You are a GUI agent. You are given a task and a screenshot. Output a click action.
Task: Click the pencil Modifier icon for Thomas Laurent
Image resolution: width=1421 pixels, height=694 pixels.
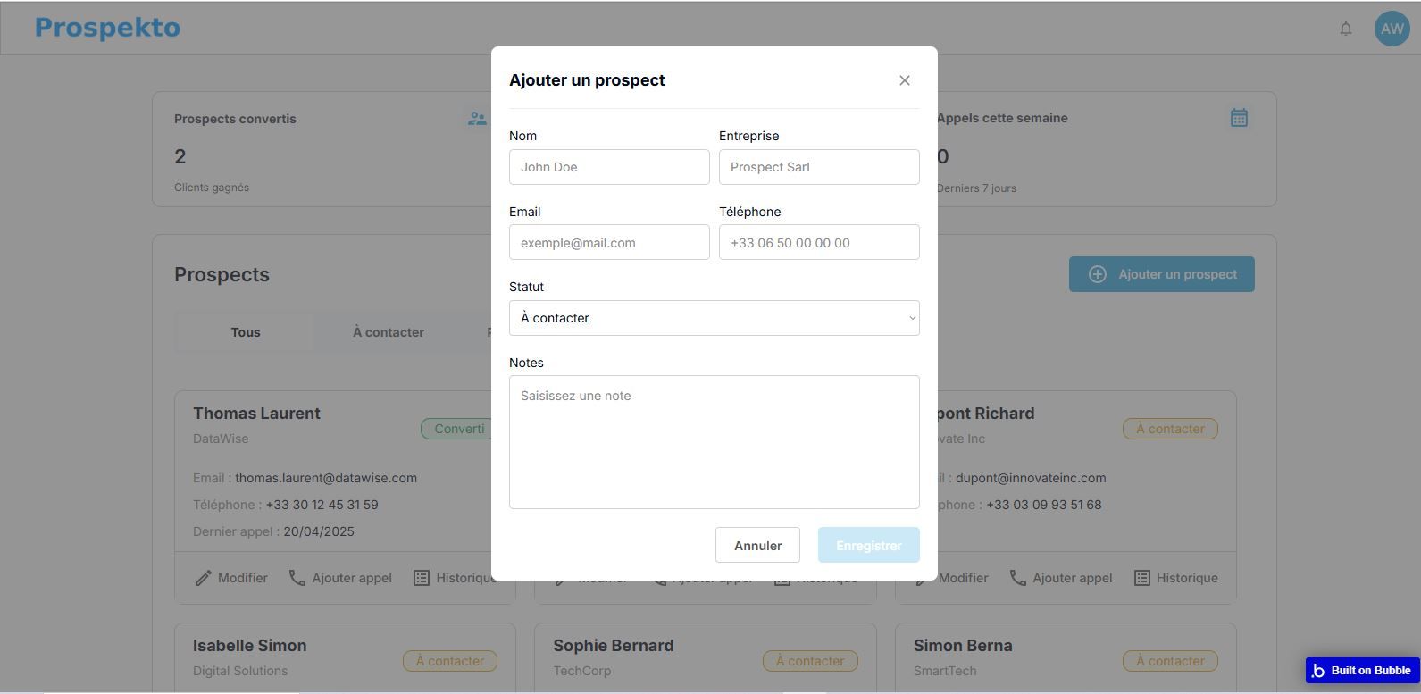coord(204,579)
